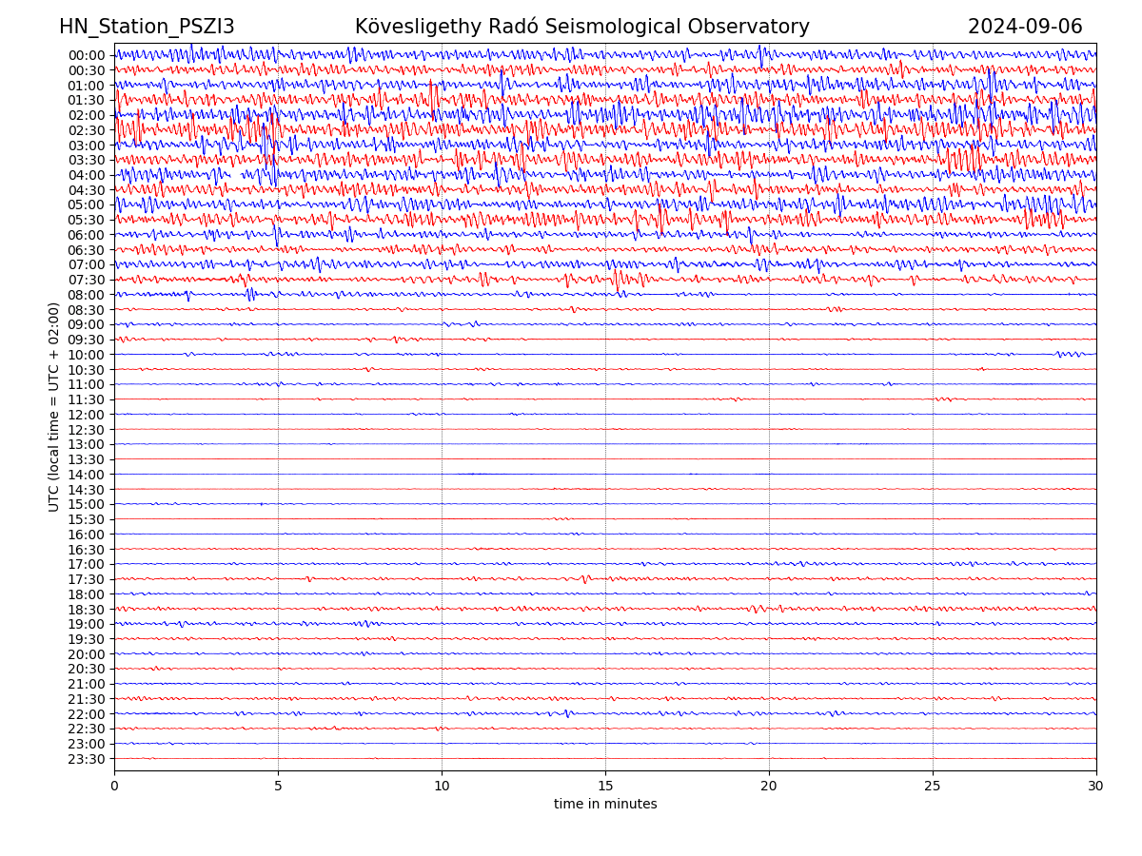Image resolution: width=1142 pixels, height=856 pixels.
Task: Select the 'time in minutes' axis label
Action: [605, 805]
